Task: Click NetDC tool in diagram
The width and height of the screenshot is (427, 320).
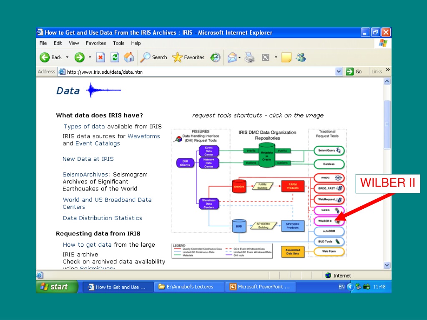Action: click(329, 178)
